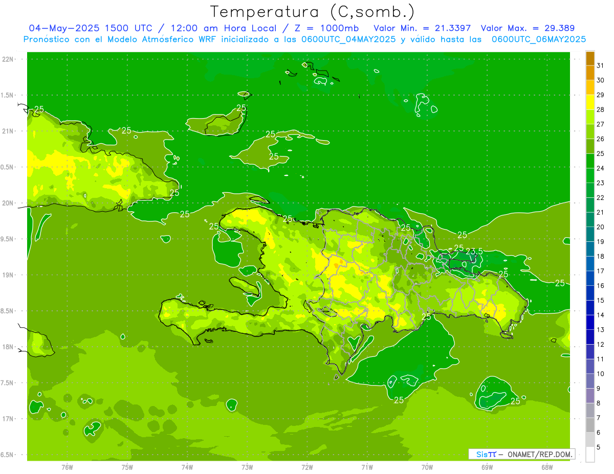Click the number 23 on the color scale

(x=601, y=183)
